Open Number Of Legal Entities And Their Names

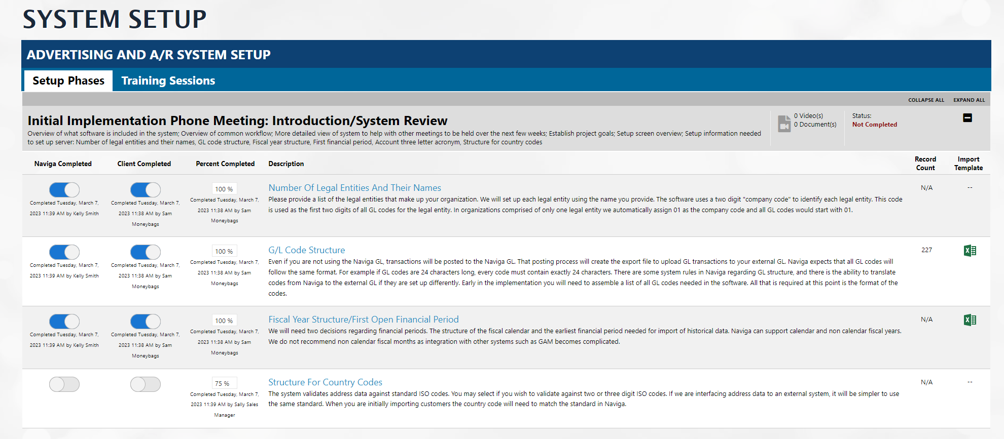[354, 188]
